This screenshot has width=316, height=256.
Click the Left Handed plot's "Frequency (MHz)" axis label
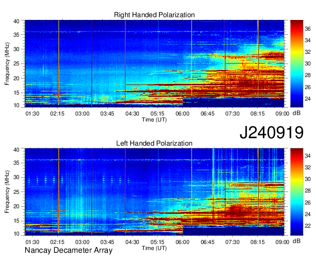click(7, 192)
